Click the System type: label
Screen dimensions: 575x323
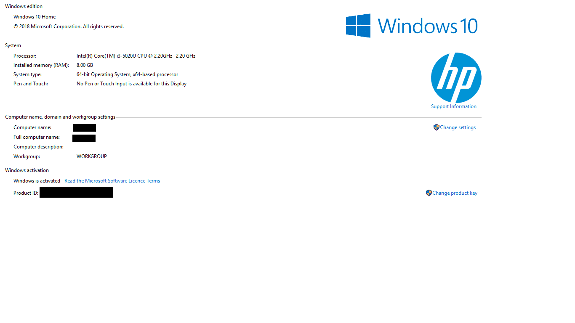27,74
